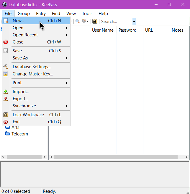Open the Search box dropdown arrow
This screenshot has width=190, height=194.
pyautogui.click(x=134, y=22)
